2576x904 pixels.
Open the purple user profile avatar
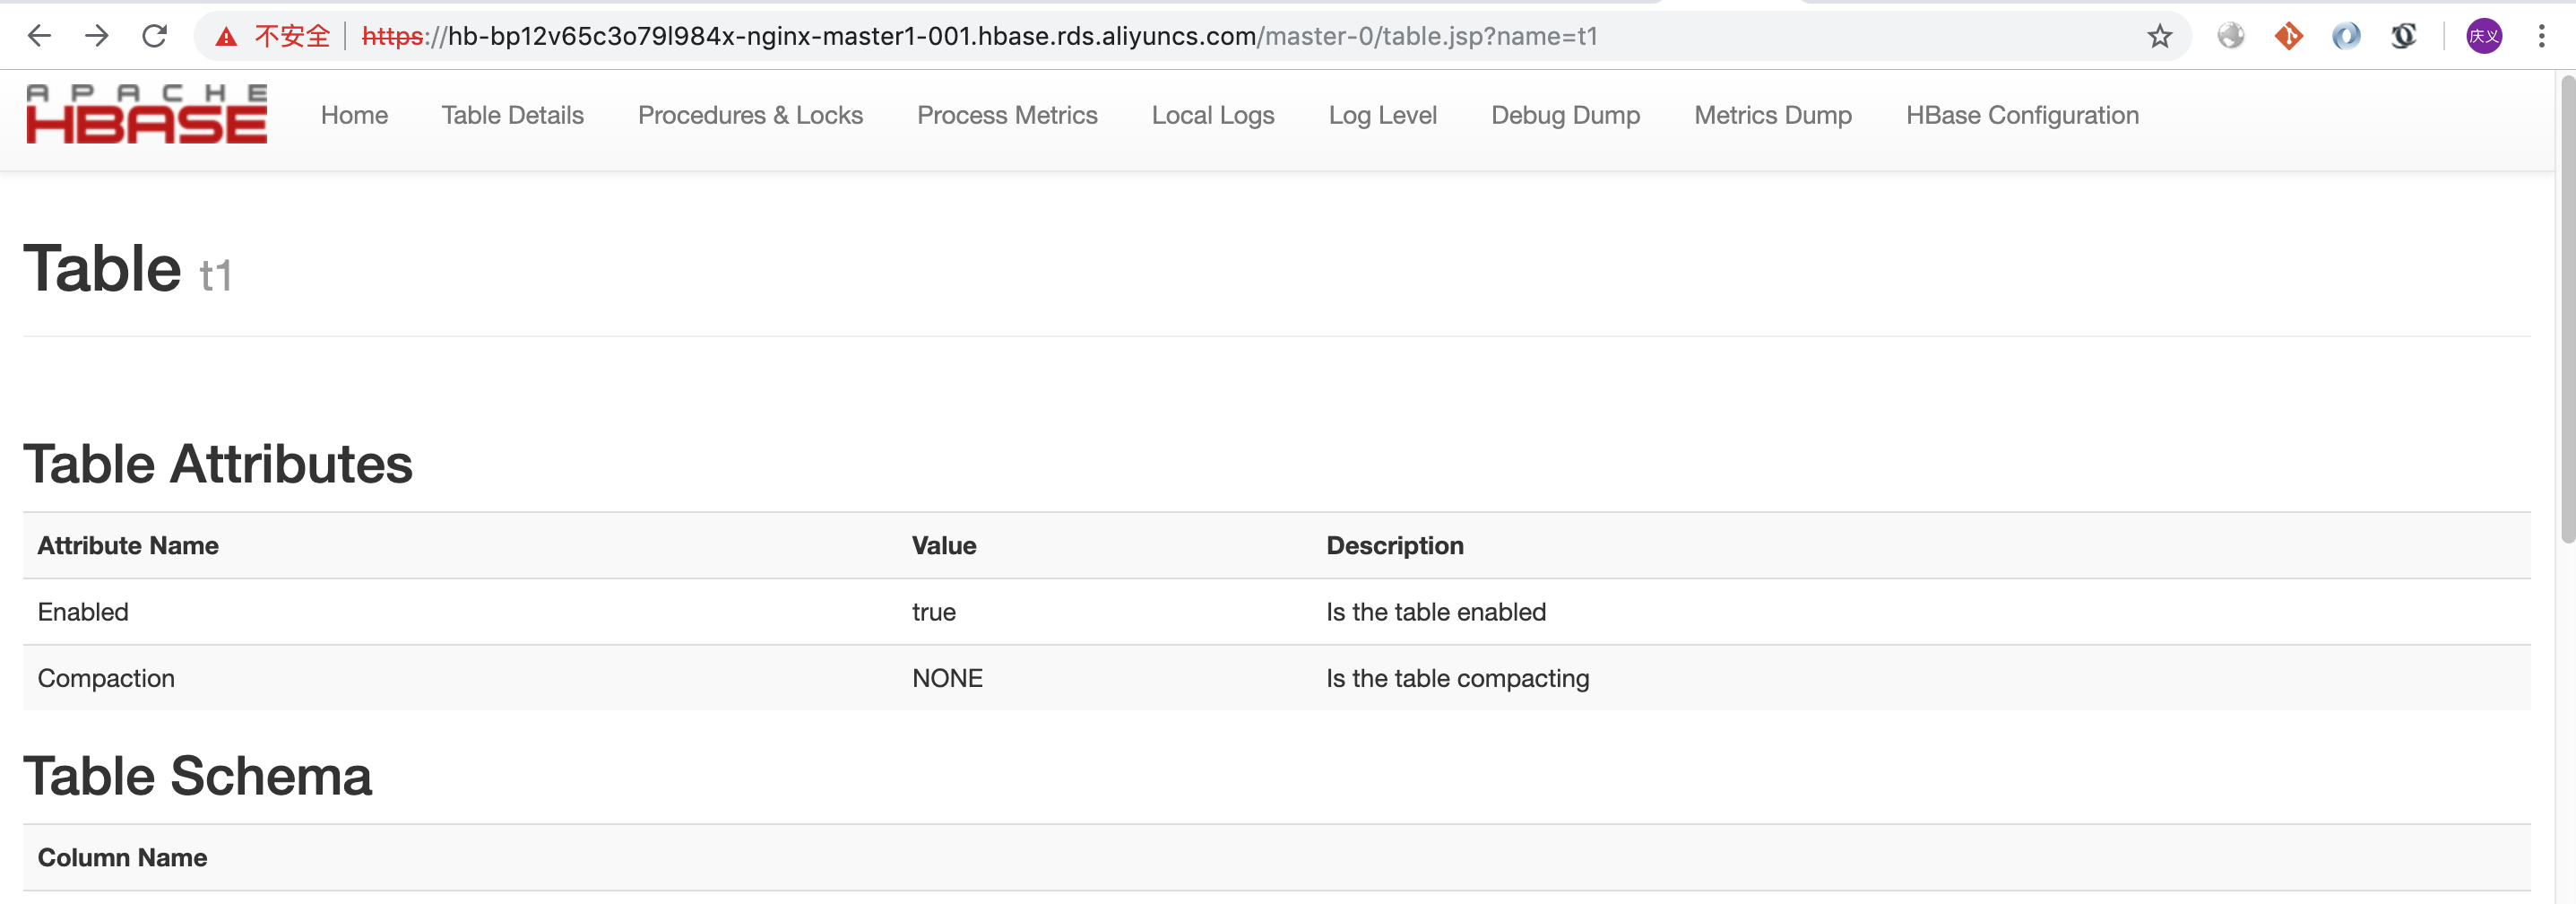tap(2484, 37)
